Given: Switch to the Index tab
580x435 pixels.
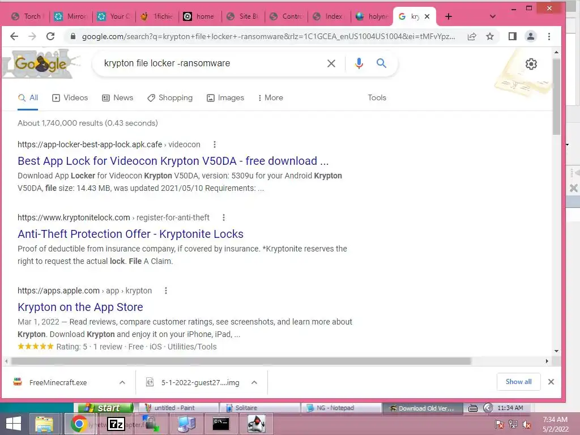Looking at the screenshot, I should point(329,16).
